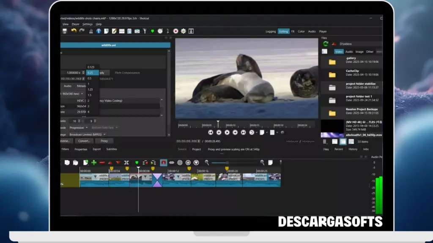Click the yellow Undo arrow
Image resolution: width=433 pixels, height=243 pixels.
(x=74, y=31)
